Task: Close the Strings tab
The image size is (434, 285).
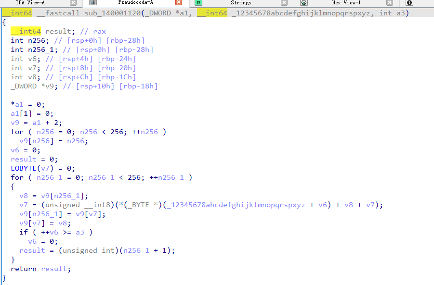Action: (284, 3)
